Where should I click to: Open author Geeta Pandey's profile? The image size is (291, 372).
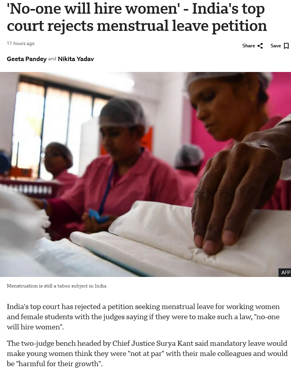pos(27,59)
